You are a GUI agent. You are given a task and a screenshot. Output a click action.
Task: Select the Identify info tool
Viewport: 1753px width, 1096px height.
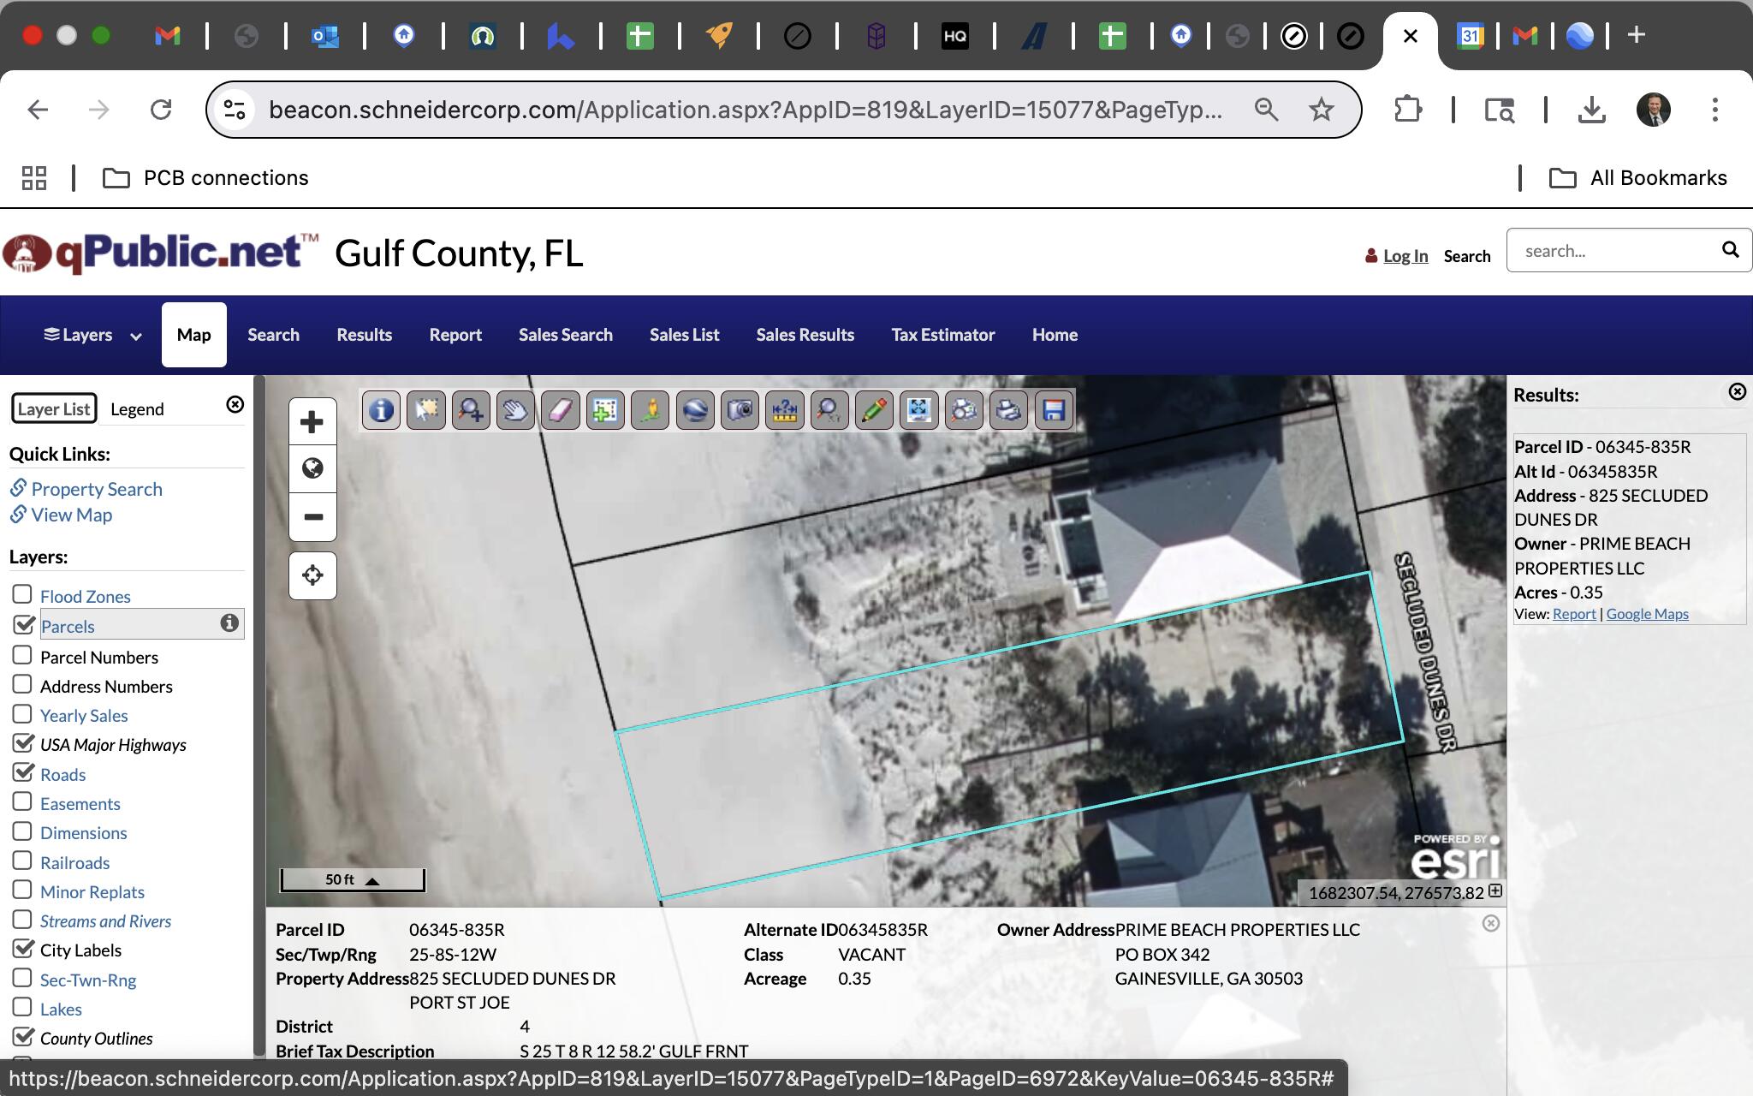pos(381,410)
